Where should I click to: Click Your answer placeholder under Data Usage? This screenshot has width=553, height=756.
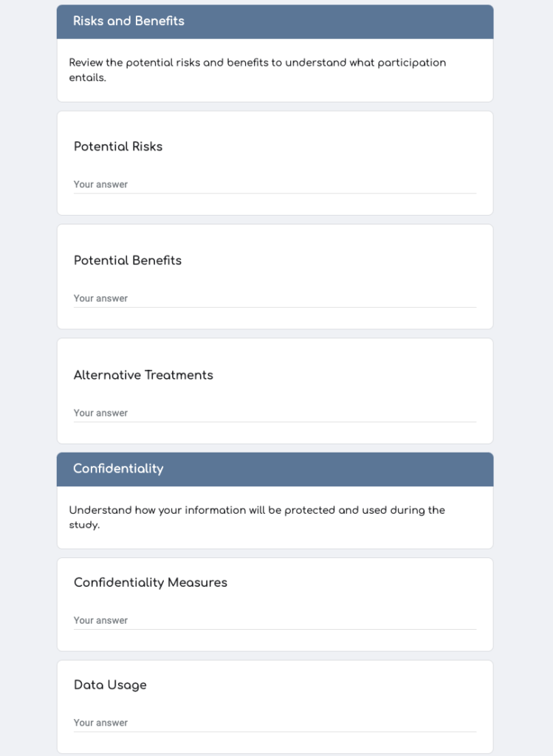100,722
